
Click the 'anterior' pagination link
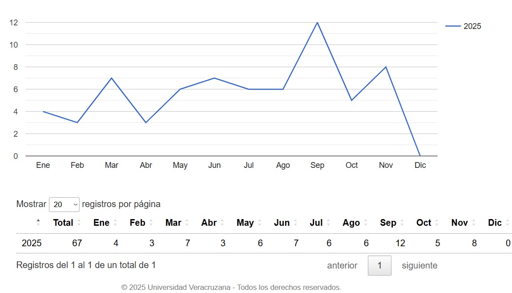coord(342,265)
